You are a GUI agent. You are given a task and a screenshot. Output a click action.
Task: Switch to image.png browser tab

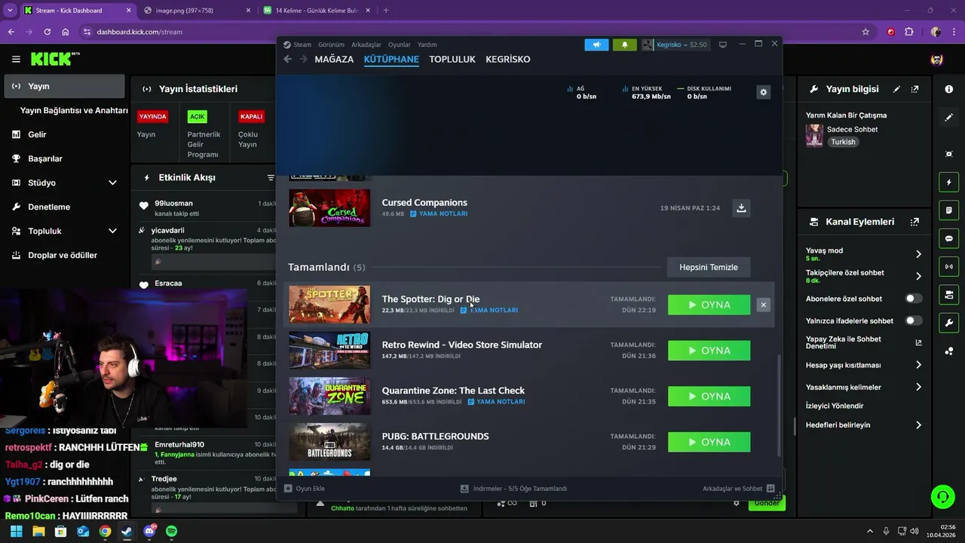[196, 11]
